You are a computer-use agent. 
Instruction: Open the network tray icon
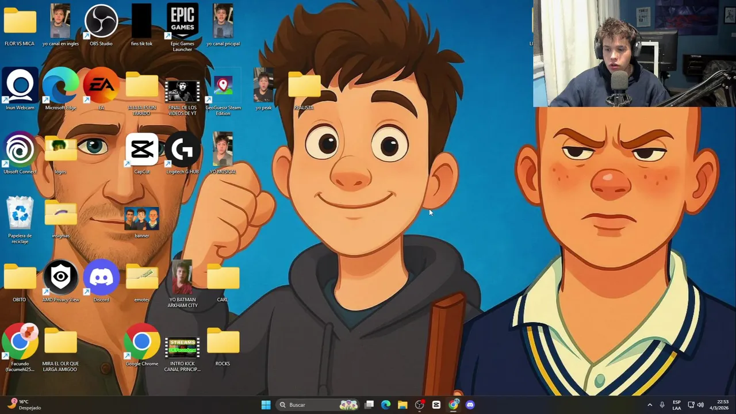(x=691, y=405)
